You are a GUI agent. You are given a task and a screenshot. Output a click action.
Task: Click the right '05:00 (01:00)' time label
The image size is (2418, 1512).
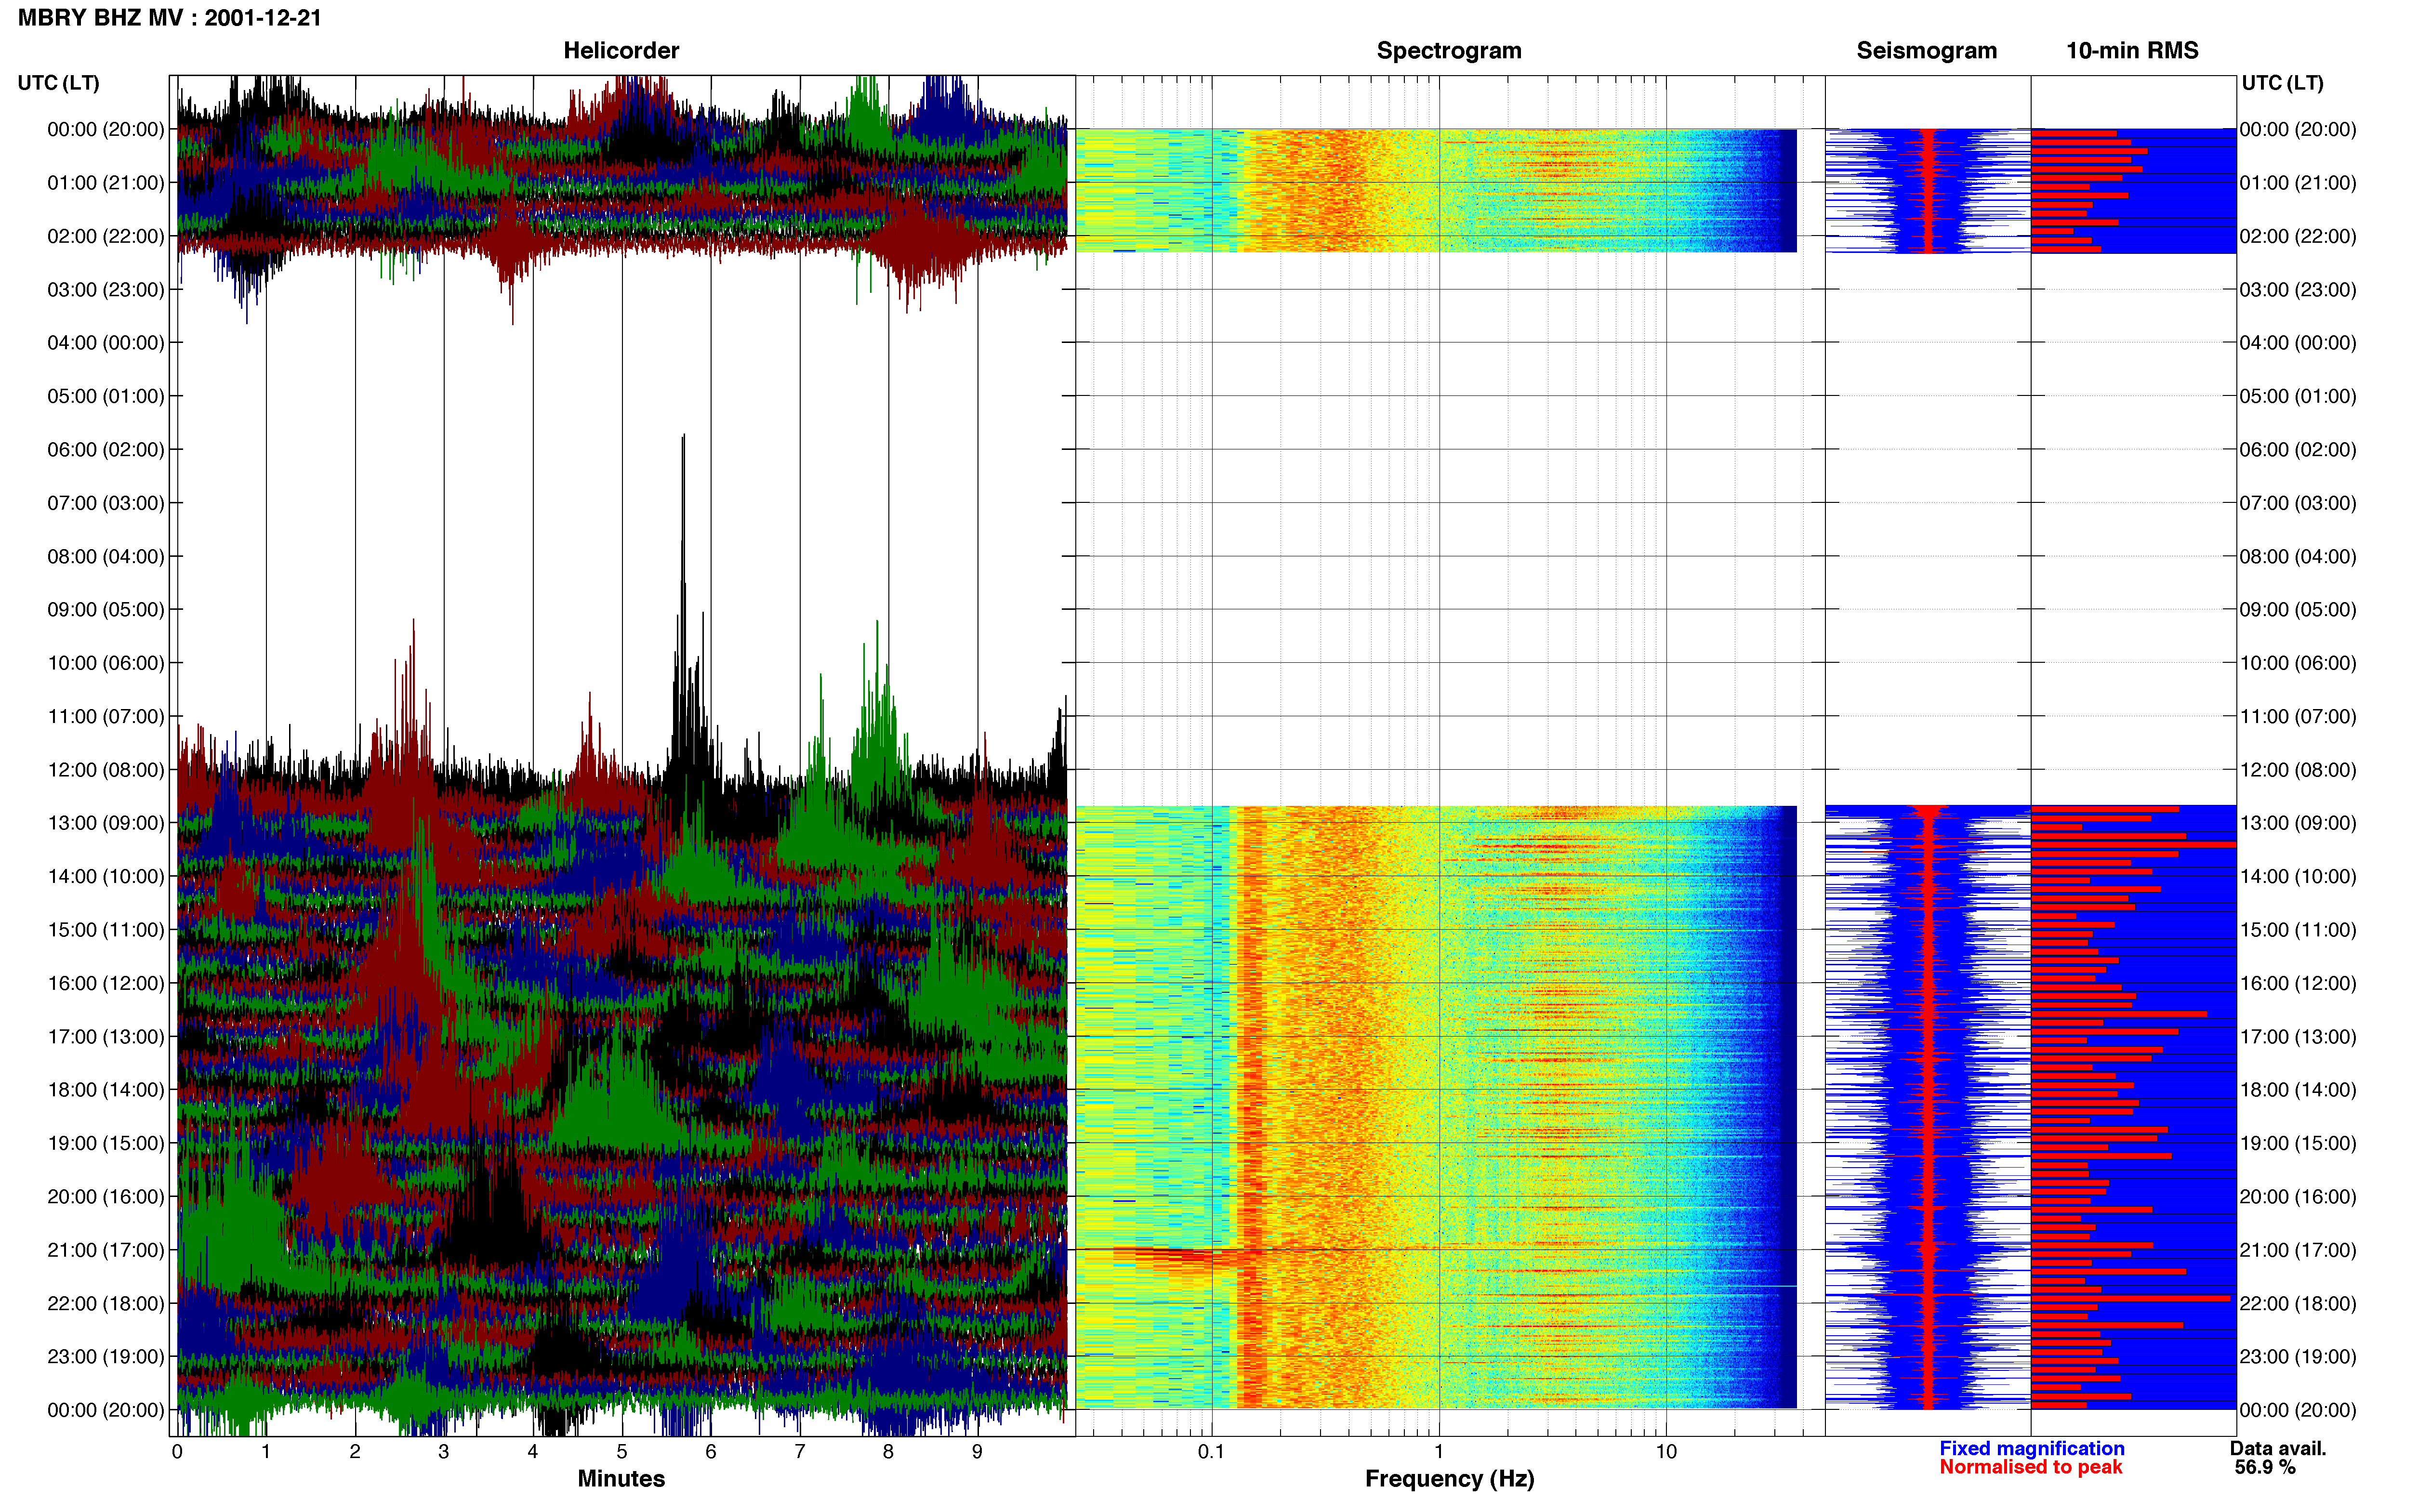pos(2297,396)
